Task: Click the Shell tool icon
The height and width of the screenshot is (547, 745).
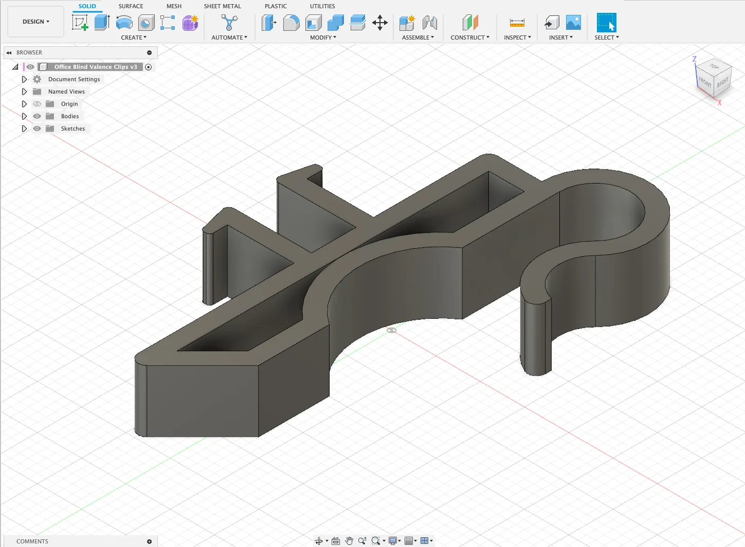Action: coord(313,23)
